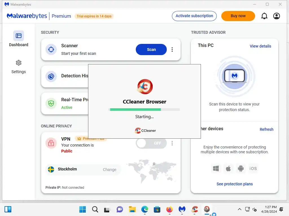Open VPN three-dot options menu
The image size is (289, 216).
click(x=172, y=143)
